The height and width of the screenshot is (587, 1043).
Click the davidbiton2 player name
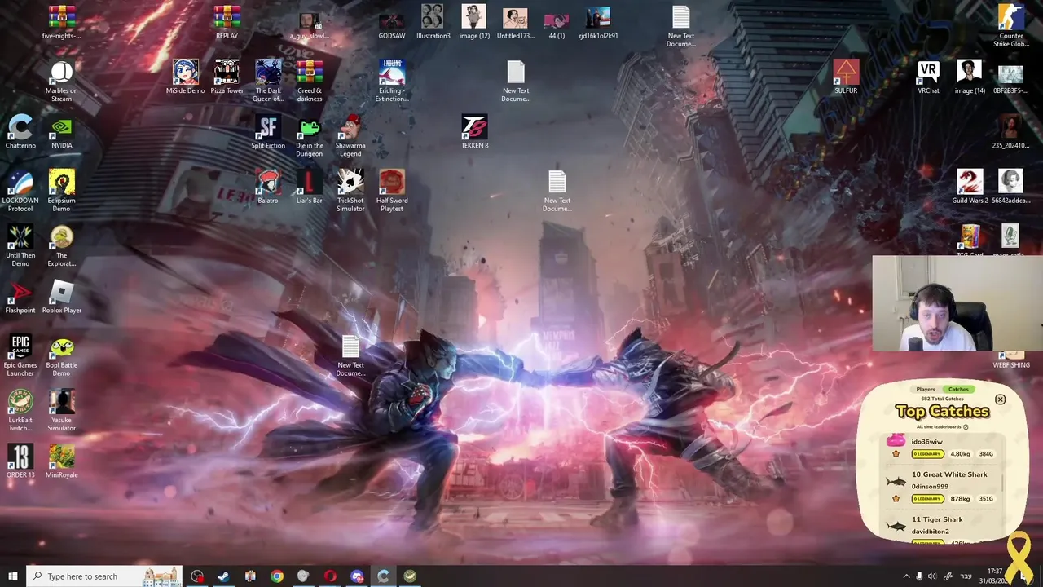pyautogui.click(x=930, y=531)
